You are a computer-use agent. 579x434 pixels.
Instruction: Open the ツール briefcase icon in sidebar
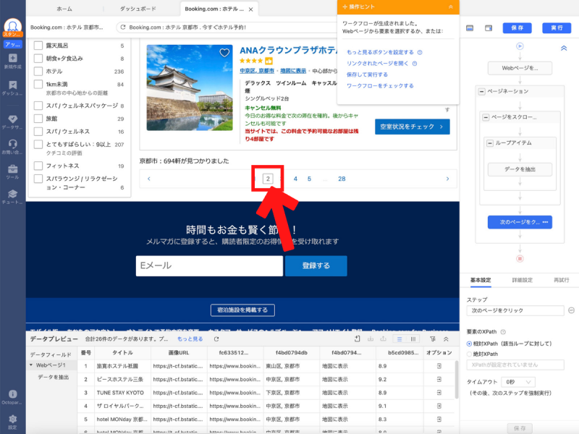click(12, 169)
